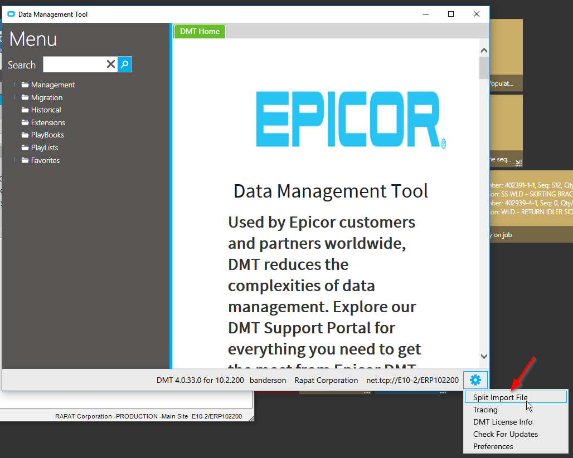Image resolution: width=573 pixels, height=458 pixels.
Task: Select the Favorites tree item
Action: pyautogui.click(x=45, y=161)
